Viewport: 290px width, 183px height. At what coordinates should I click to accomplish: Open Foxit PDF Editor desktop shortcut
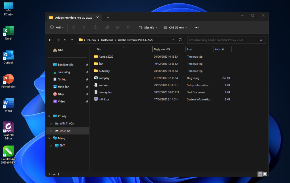8,131
